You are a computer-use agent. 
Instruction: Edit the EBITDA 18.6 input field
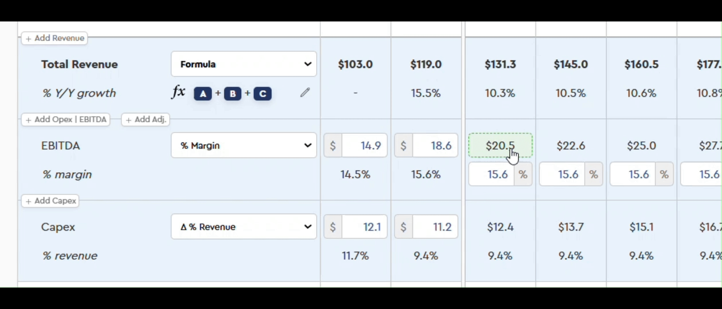435,145
